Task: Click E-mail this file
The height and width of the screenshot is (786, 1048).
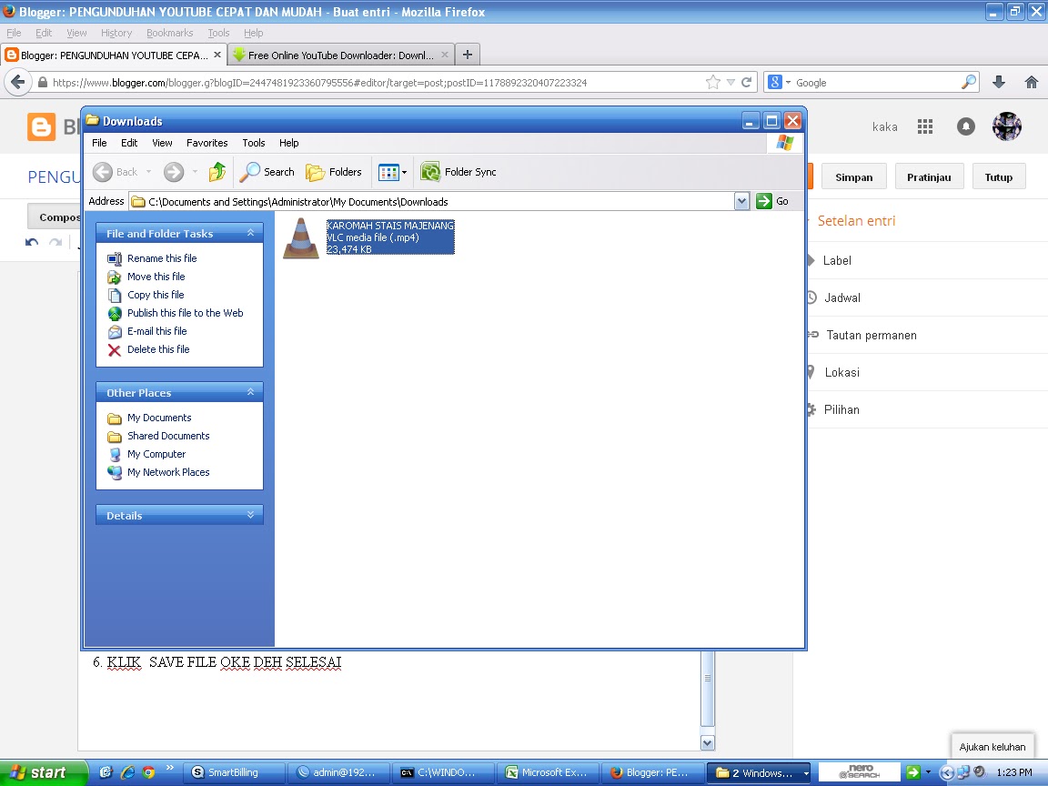Action: (x=157, y=331)
